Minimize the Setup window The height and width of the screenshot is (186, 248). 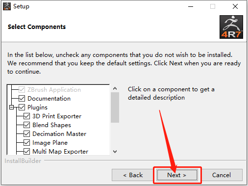point(191,6)
